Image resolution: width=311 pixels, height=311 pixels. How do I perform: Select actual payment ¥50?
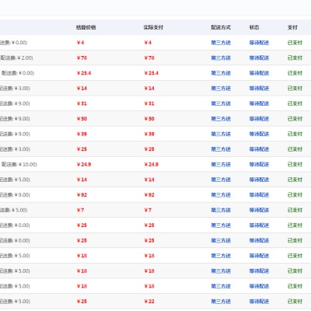[x=149, y=119]
